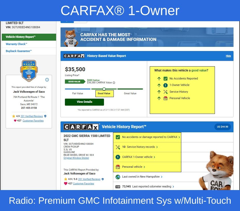Image resolution: width=240 pixels, height=211 pixels.
Task: Click the info icon in dealer card
Action: coord(47,80)
